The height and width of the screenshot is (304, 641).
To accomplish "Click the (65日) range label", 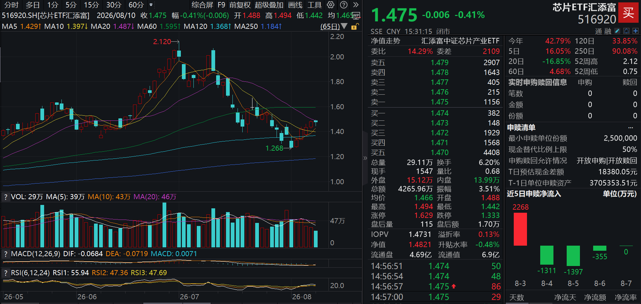I will [330, 26].
